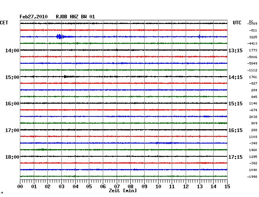
Task: Click the DC value -1998
Action: coord(252,177)
